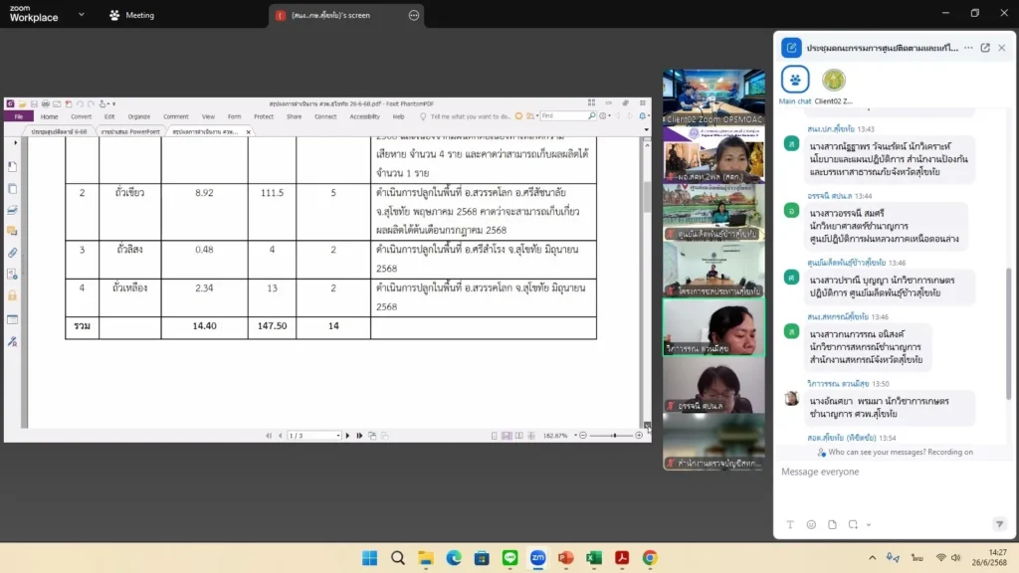Image resolution: width=1019 pixels, height=573 pixels.
Task: Open the LINE app from taskbar
Action: pyautogui.click(x=509, y=558)
